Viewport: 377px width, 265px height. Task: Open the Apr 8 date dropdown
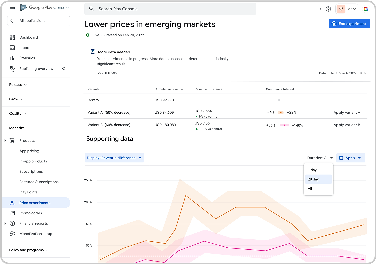[x=351, y=158]
